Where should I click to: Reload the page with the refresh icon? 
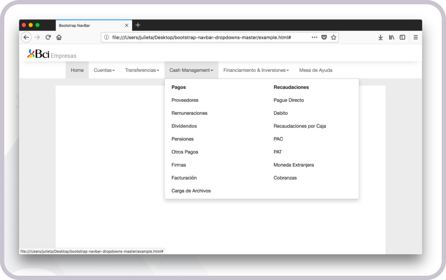tap(48, 38)
